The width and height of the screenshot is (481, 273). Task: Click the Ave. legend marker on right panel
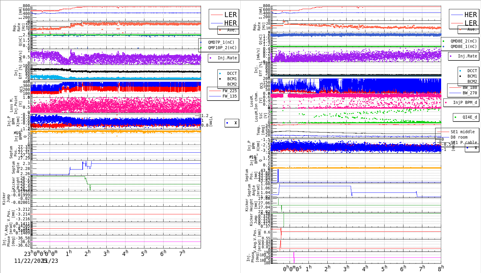[x=459, y=30]
